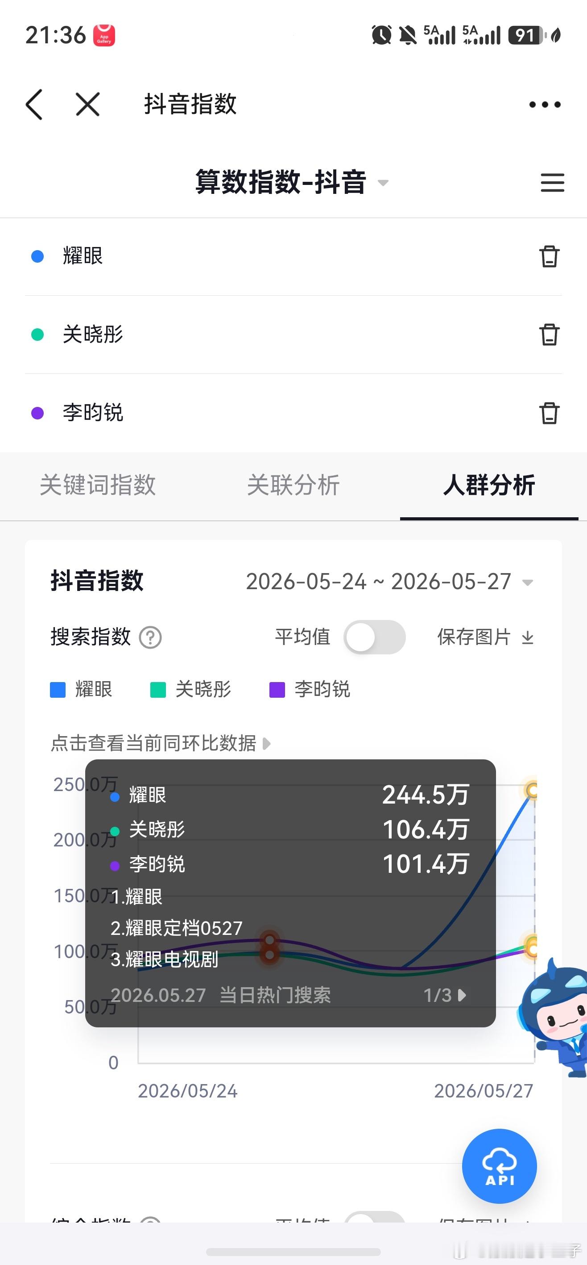Open the hamburger menu icon

[552, 182]
